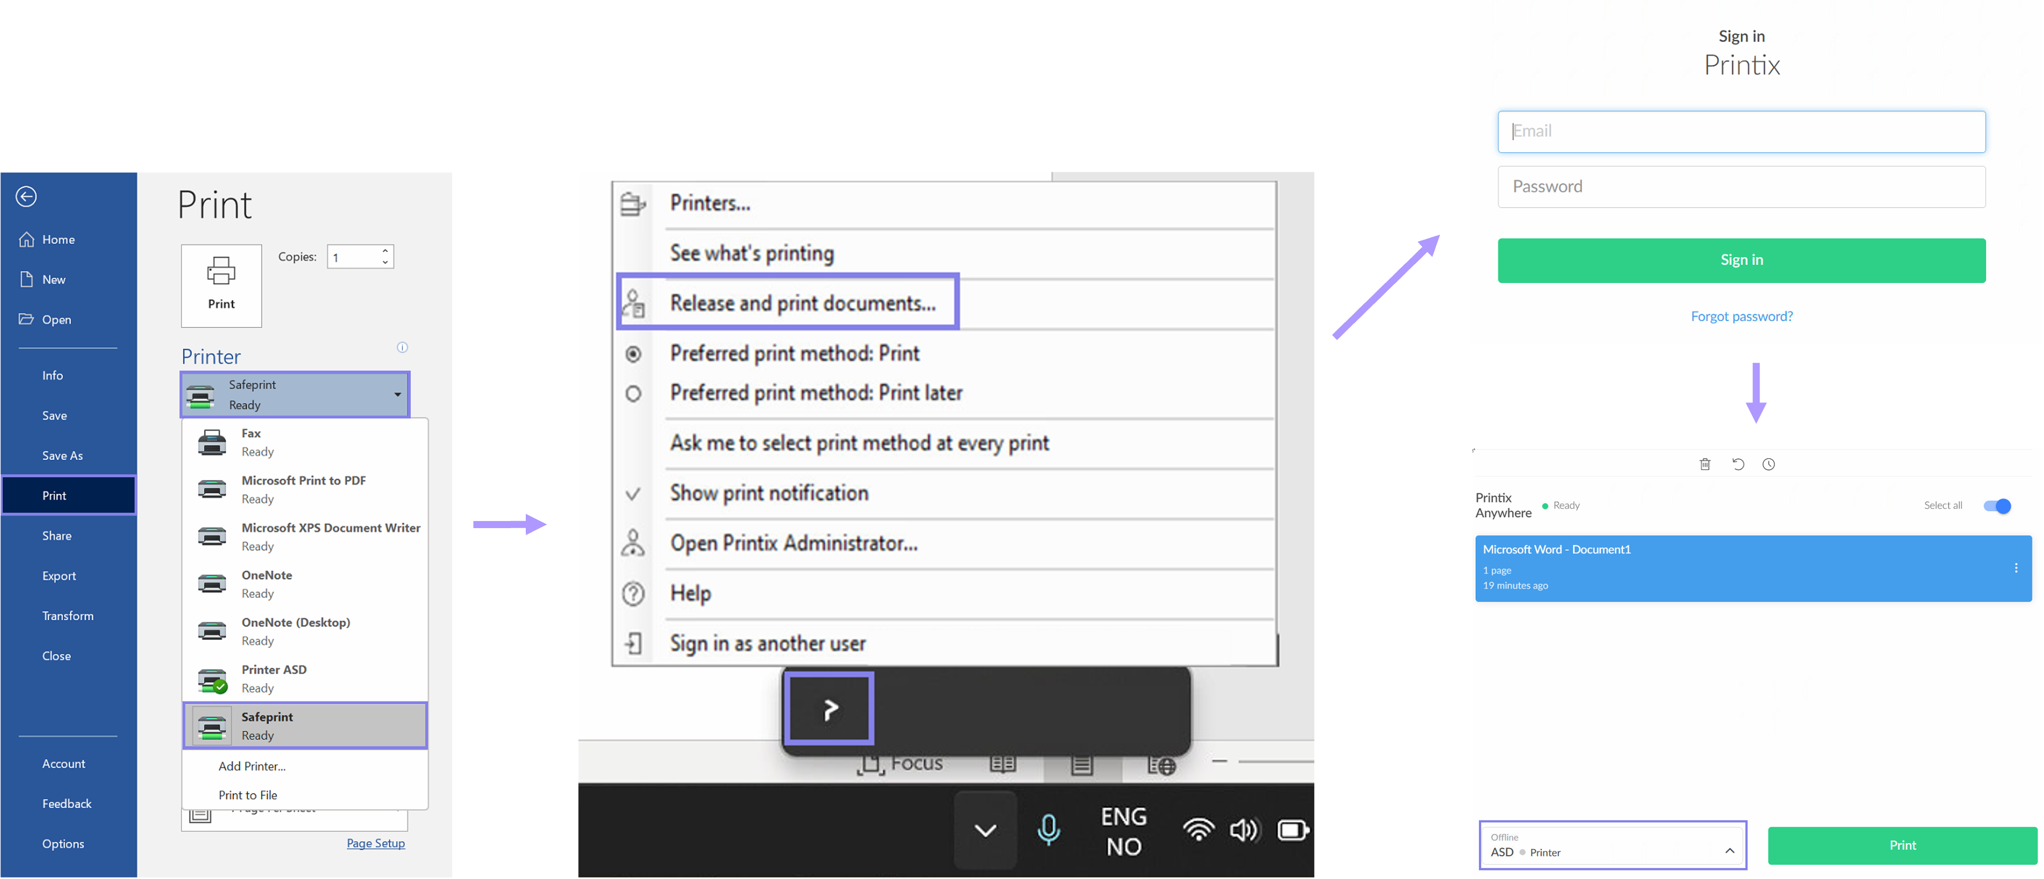This screenshot has height=879, width=2044.
Task: Open Save As in Word sidebar
Action: click(x=63, y=455)
